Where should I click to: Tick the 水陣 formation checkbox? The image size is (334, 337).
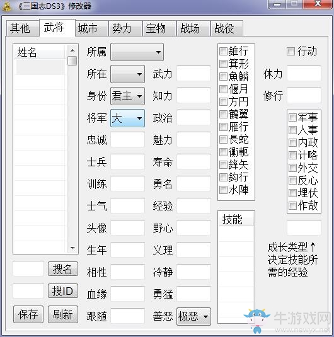(x=223, y=190)
